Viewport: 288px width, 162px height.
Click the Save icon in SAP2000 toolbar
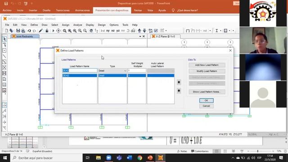click(x=18, y=31)
